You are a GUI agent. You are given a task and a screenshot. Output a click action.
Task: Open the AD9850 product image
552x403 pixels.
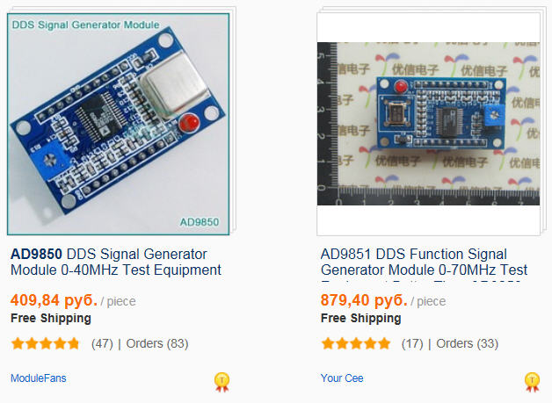point(118,123)
